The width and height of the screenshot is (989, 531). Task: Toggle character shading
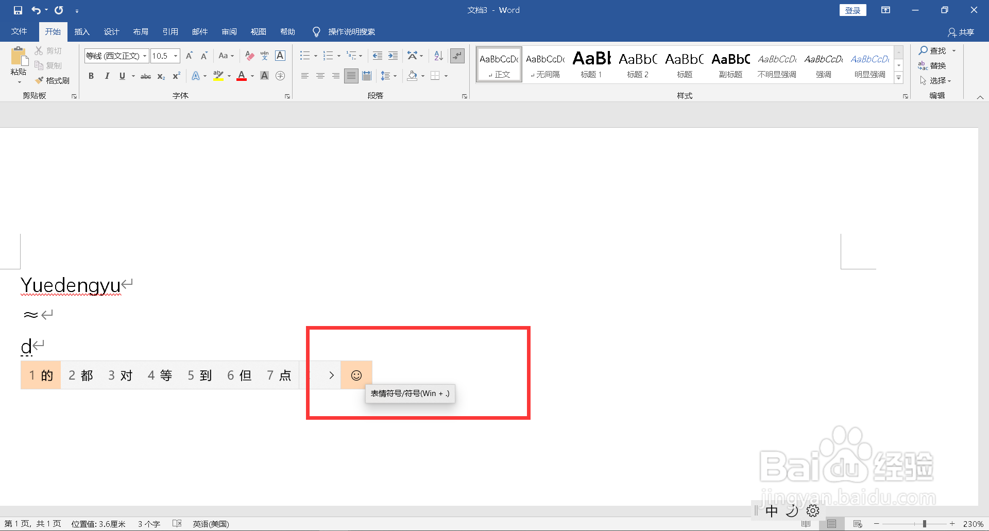point(265,76)
